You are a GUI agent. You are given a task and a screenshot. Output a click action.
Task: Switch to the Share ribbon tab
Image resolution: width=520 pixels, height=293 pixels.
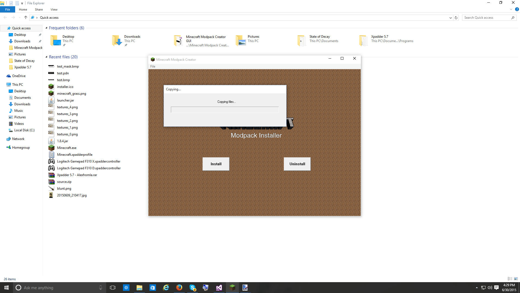pos(39,9)
